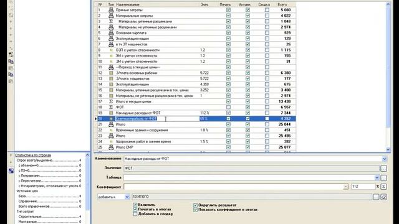The image size is (399, 224).
Task: Click the browse button beside Значение field
Action: click(x=383, y=168)
